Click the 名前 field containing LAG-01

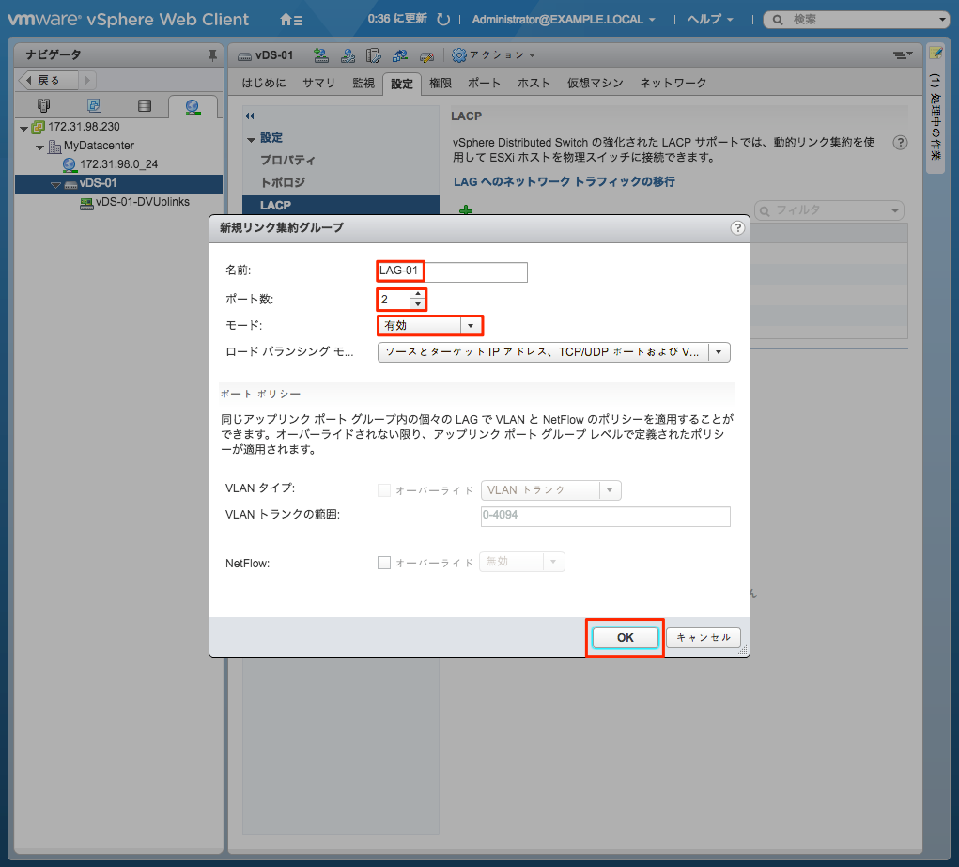pyautogui.click(x=452, y=271)
